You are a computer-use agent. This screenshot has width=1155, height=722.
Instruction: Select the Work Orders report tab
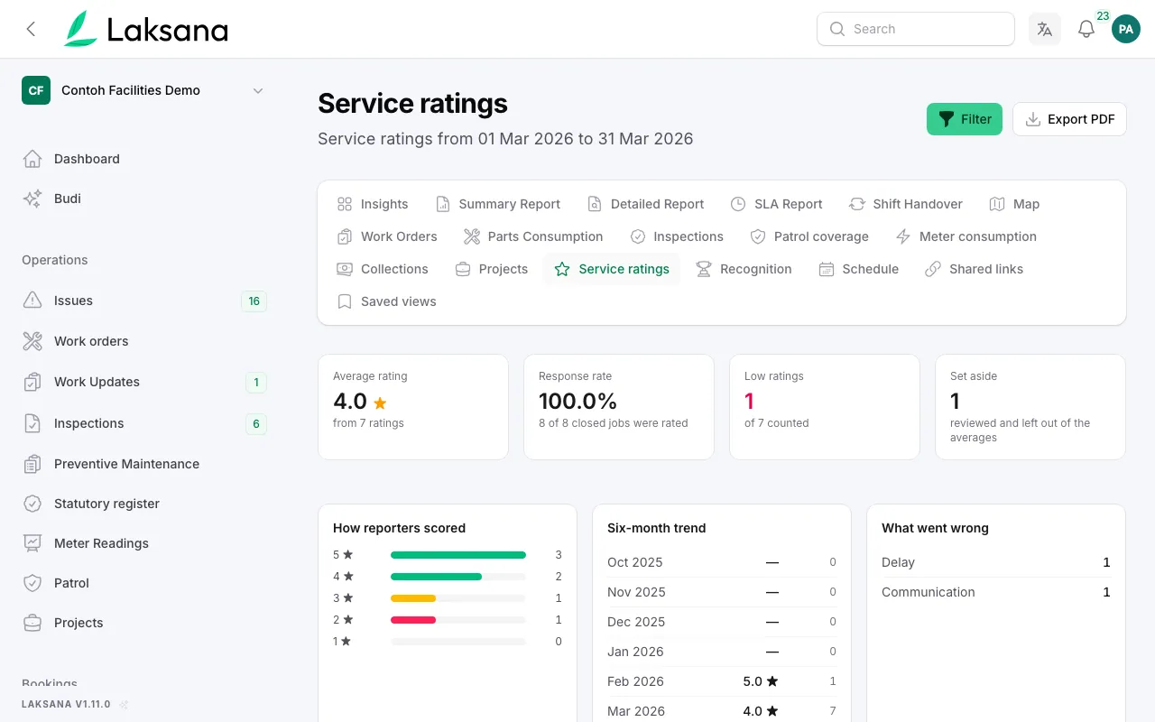387,236
